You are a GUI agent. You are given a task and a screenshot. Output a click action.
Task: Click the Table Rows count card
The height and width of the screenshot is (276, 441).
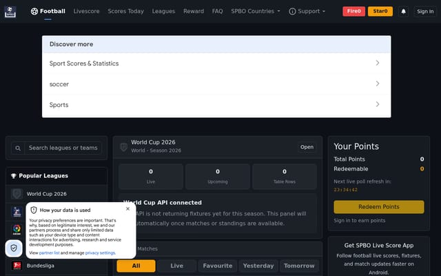285,177
